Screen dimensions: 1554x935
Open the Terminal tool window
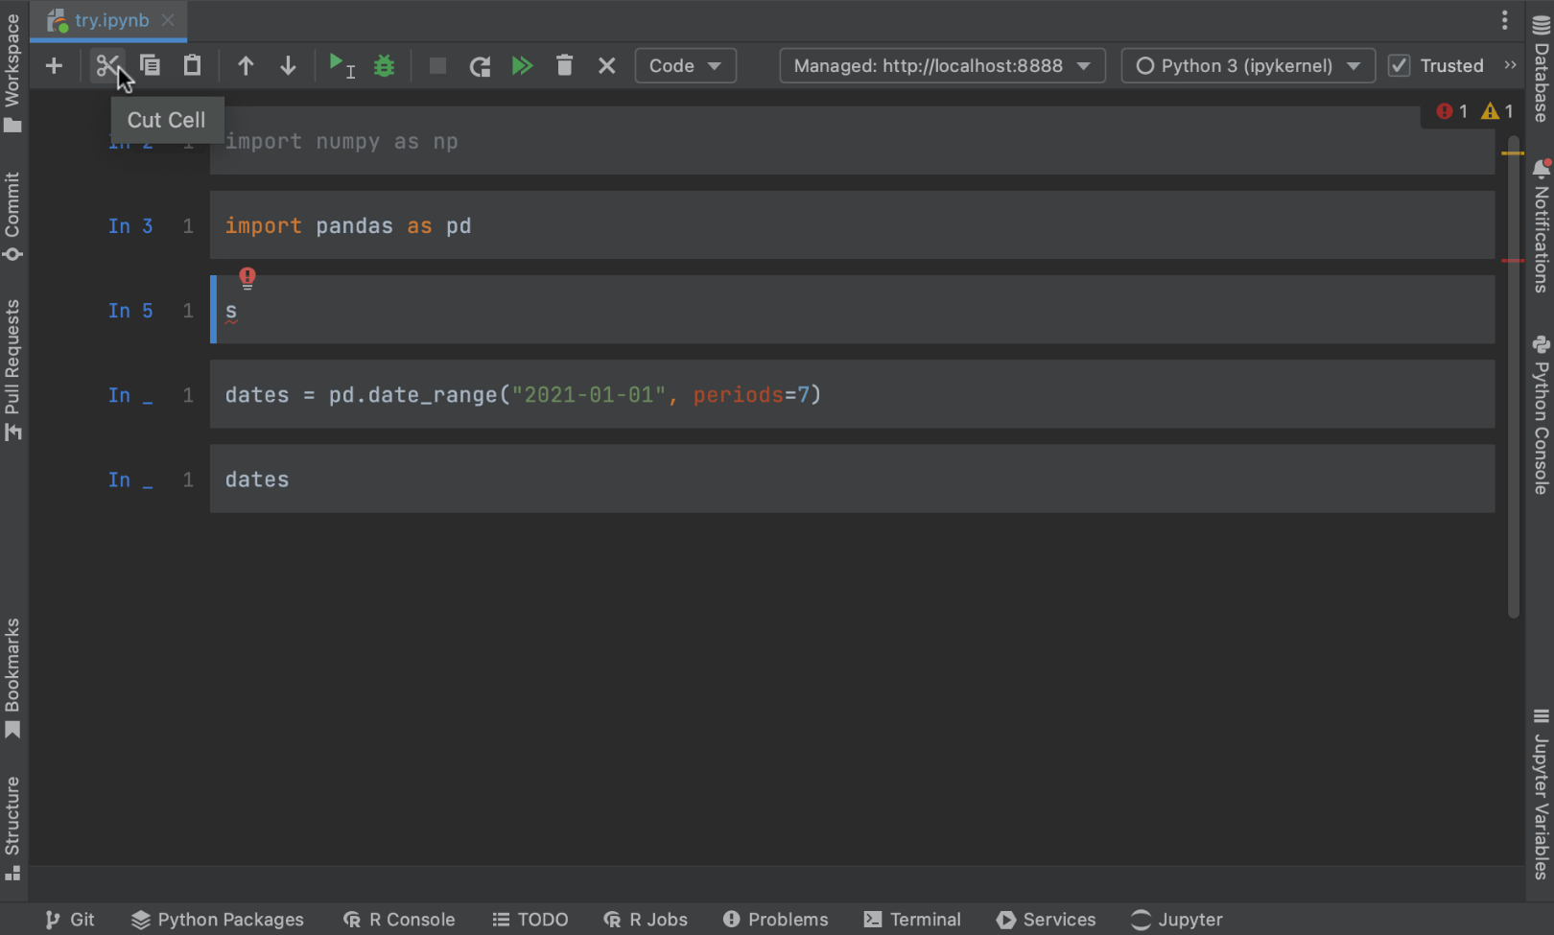pos(912,920)
